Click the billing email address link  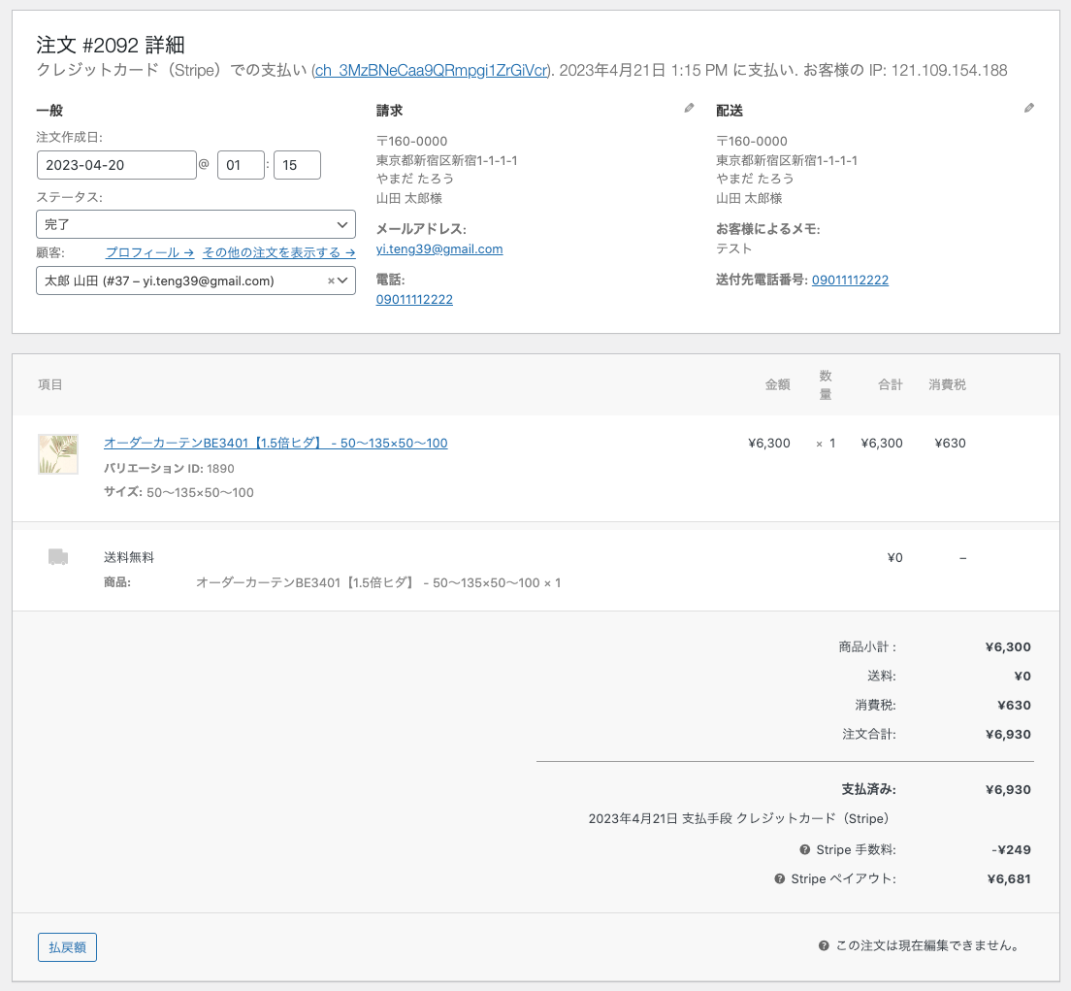(438, 249)
